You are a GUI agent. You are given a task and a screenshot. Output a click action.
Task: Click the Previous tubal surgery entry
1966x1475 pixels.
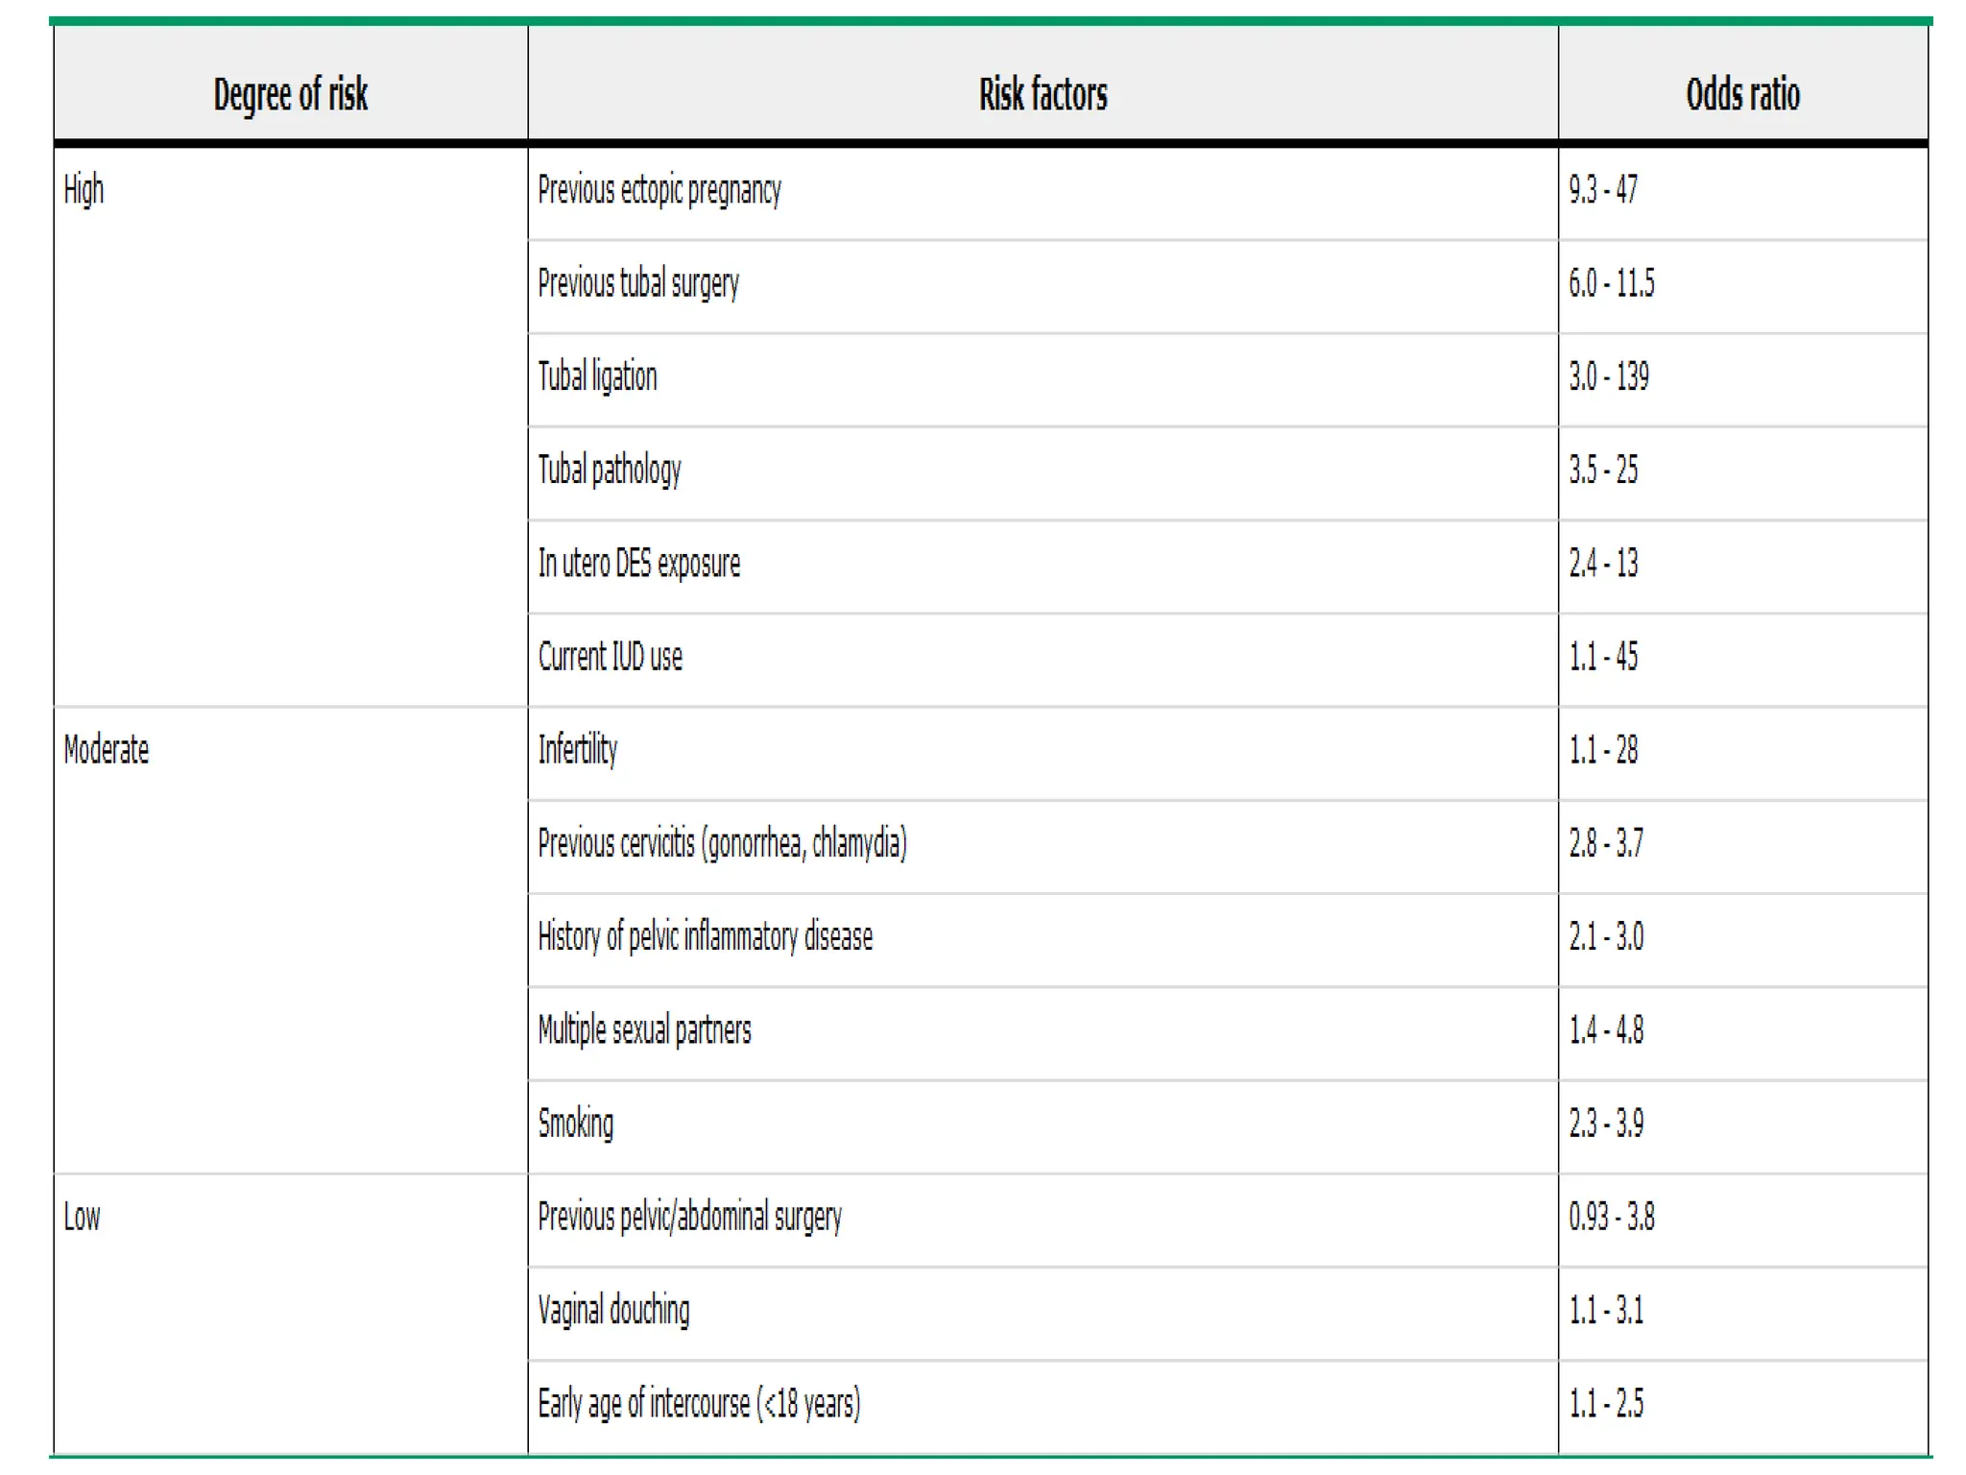coord(638,283)
